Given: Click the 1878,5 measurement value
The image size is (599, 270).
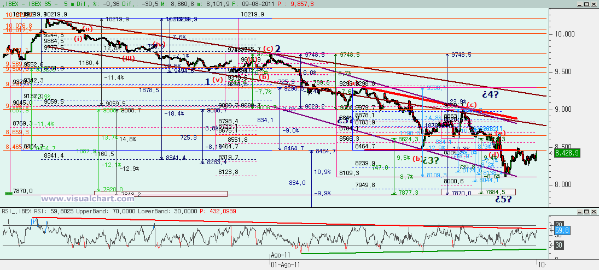Looking at the screenshot, I should (149, 91).
